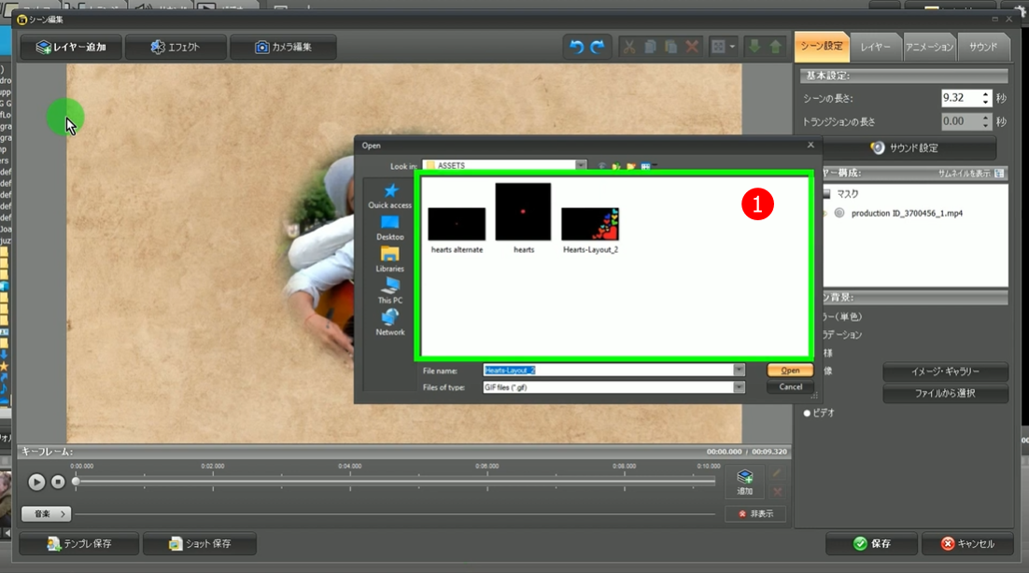Click the Open button in file dialog
This screenshot has width=1029, height=573.
pos(790,370)
